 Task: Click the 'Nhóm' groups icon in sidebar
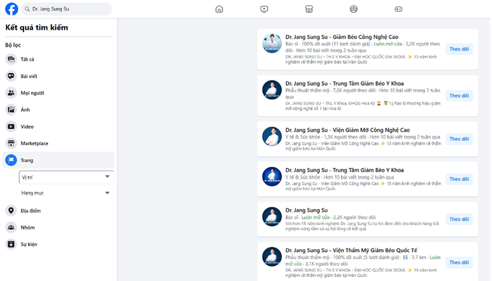click(11, 227)
